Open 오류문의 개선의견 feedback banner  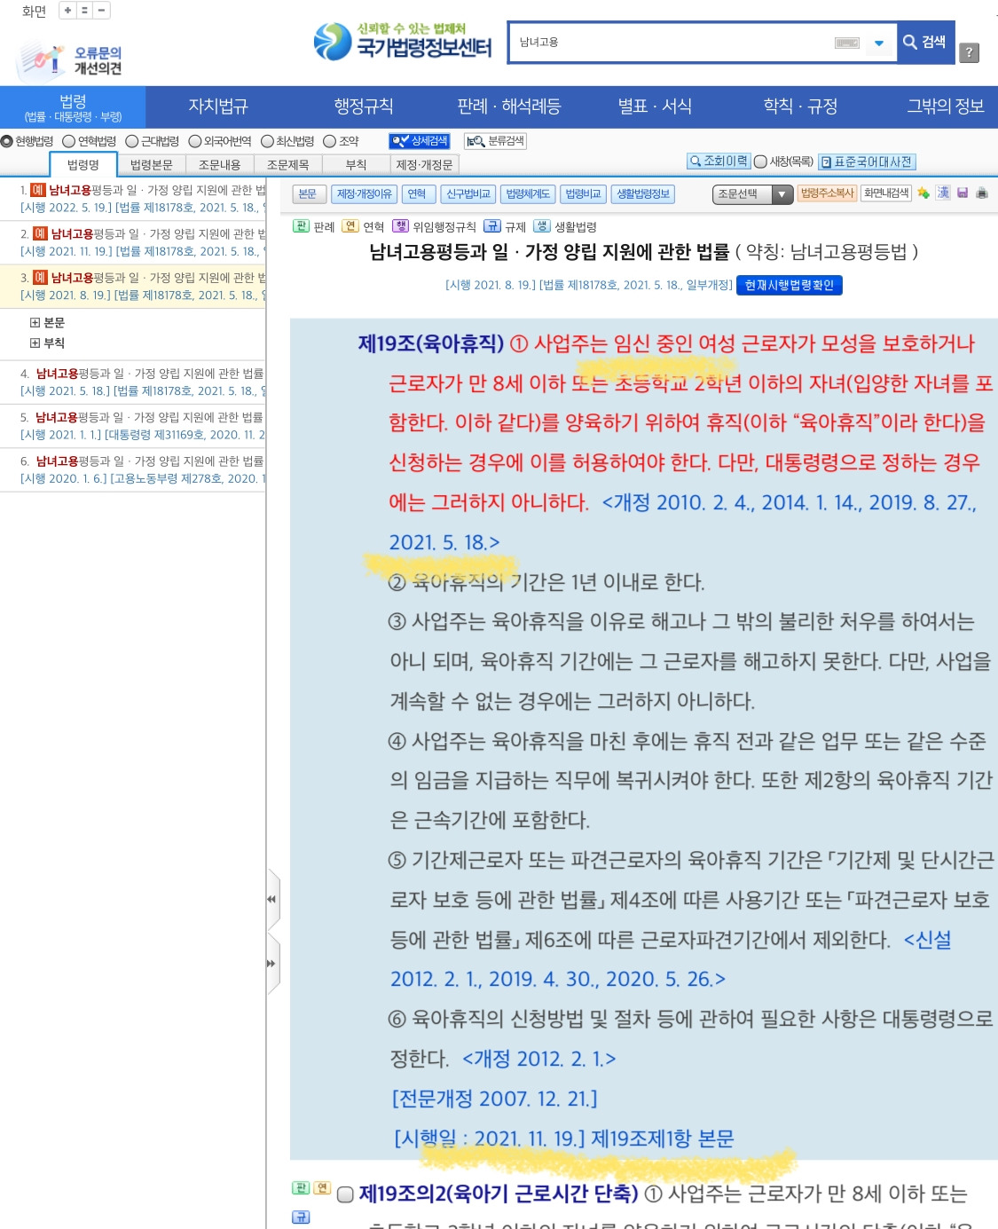tap(69, 61)
